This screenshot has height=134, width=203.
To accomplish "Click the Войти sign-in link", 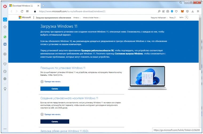I will click(x=181, y=18).
